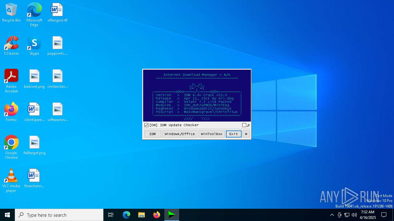The image size is (394, 221).
Task: Click the 'Internet Download Manager v N/A' title text
Action: point(197,75)
